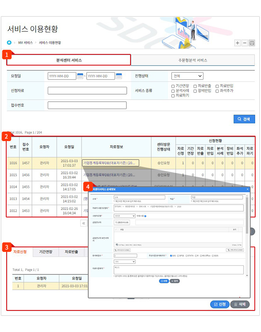Select row number 1014
The image size is (261, 332).
click(13, 187)
